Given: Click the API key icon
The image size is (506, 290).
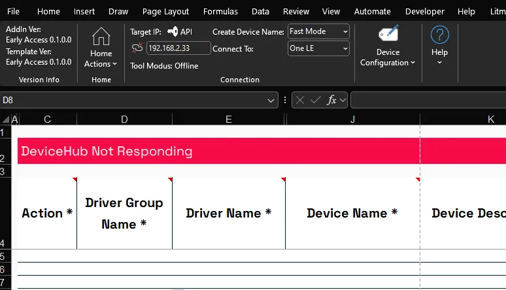Looking at the screenshot, I should click(x=173, y=31).
